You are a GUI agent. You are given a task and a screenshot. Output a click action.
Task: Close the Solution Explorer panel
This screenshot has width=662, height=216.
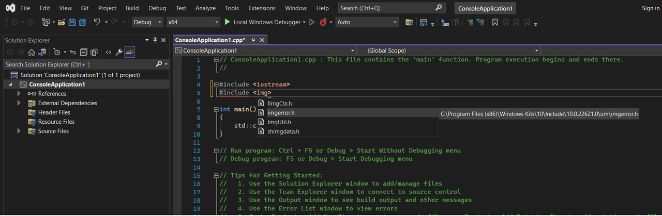tap(163, 40)
